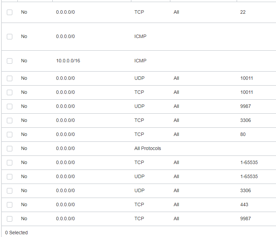
Task: Check the UDP 1-65535 rule checkbox
Action: (x=10, y=177)
